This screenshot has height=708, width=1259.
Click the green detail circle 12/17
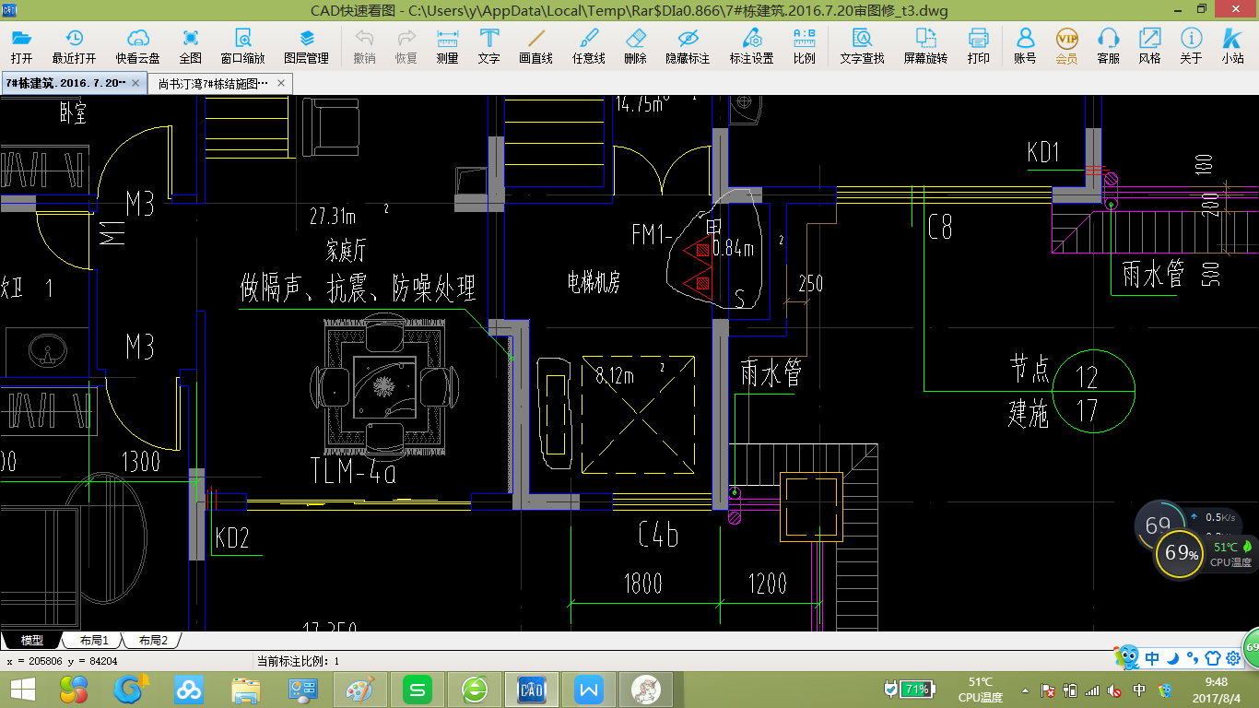(x=1093, y=393)
